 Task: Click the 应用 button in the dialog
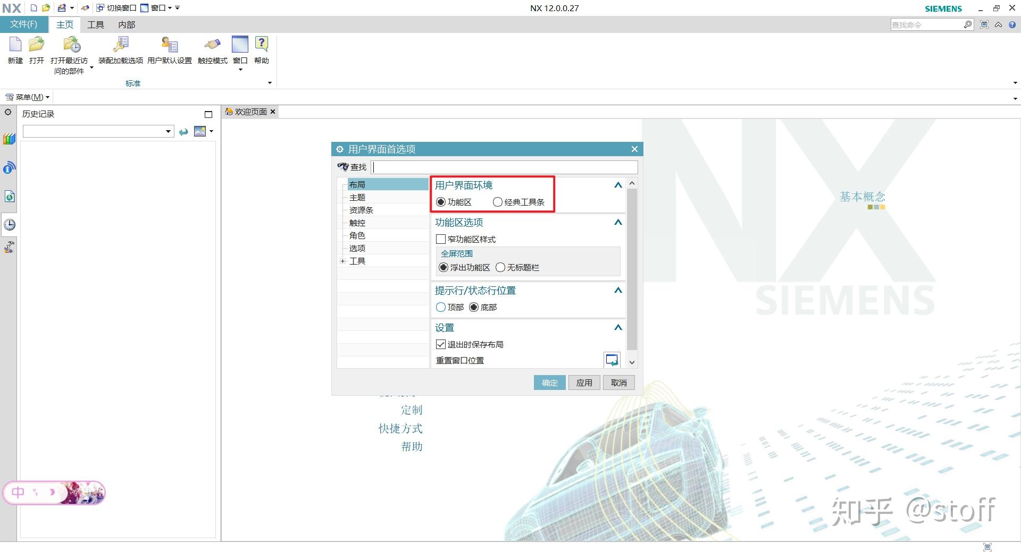tap(584, 383)
